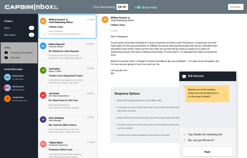Open Re: Reference Letter Request email

[x=67, y=51]
